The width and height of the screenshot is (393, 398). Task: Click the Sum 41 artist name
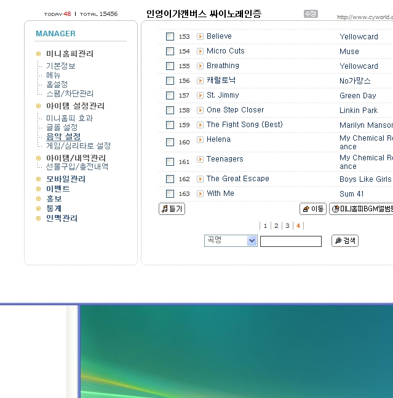pyautogui.click(x=352, y=194)
